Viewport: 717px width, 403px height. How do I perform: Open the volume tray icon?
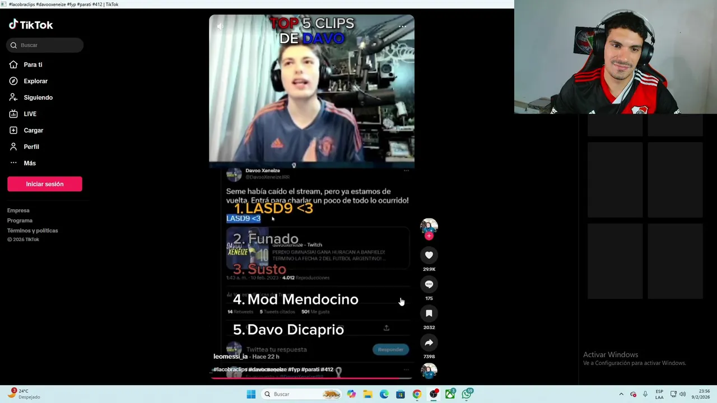tap(682, 394)
